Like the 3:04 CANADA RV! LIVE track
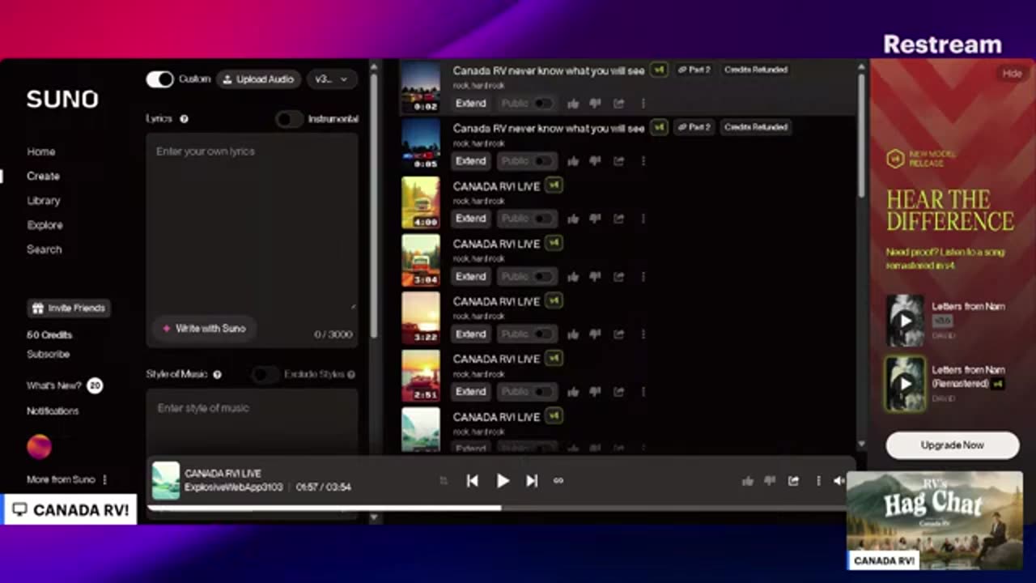The width and height of the screenshot is (1036, 583). coord(573,276)
